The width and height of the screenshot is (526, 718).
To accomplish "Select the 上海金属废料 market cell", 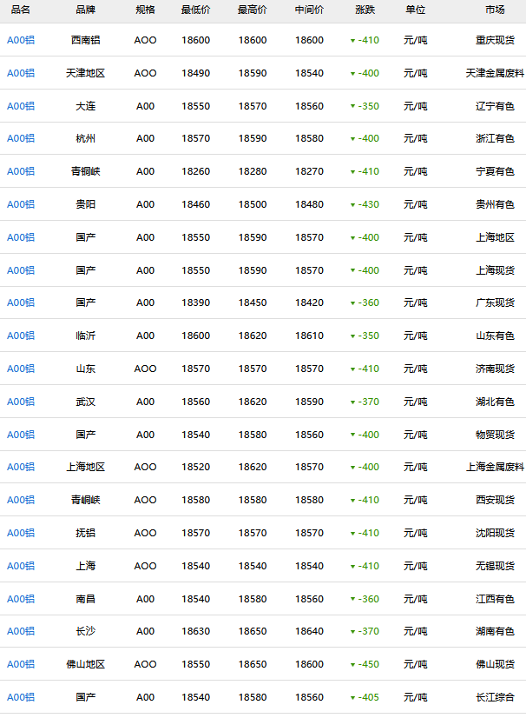I will click(x=495, y=468).
